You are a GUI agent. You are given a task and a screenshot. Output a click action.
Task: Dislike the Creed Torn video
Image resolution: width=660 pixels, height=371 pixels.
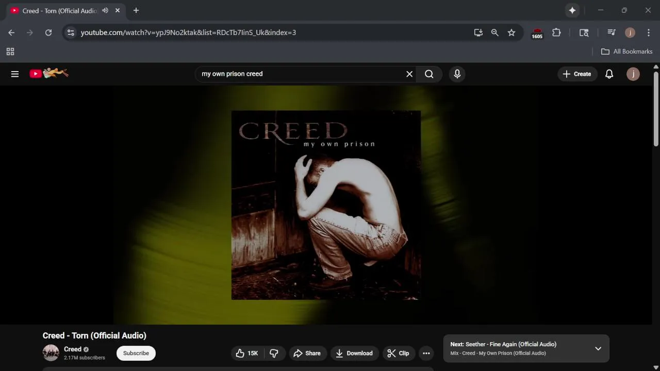(x=274, y=353)
